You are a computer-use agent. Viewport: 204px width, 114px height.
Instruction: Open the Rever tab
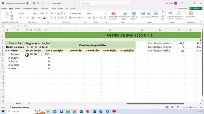61,9
